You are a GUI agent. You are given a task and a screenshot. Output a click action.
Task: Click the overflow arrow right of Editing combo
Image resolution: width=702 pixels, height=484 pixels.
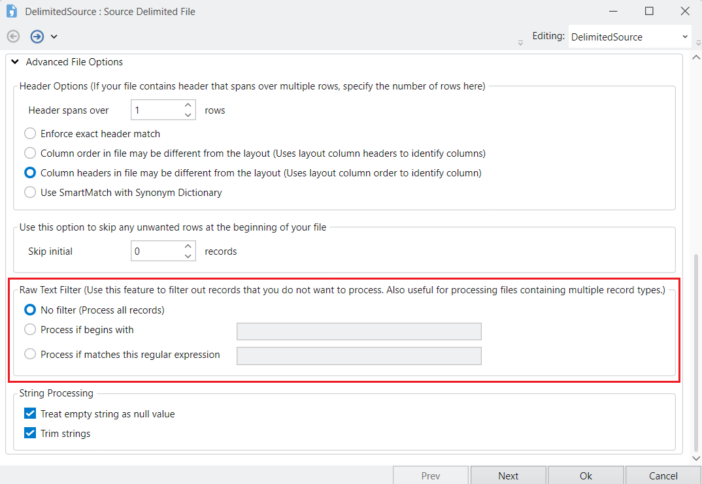tap(699, 42)
